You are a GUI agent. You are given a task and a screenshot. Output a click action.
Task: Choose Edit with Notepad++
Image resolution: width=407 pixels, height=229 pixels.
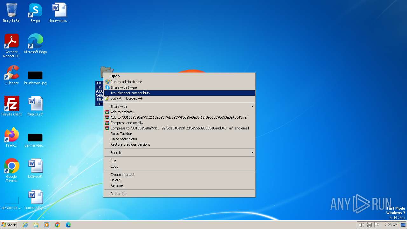[180, 98]
